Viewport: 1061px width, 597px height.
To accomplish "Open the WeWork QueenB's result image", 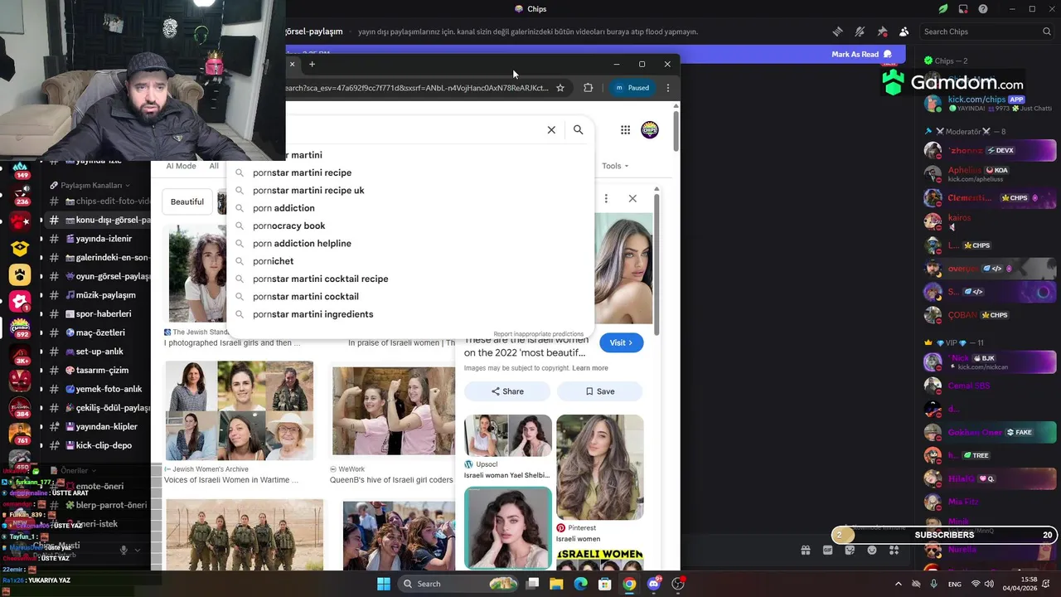I will [x=393, y=410].
